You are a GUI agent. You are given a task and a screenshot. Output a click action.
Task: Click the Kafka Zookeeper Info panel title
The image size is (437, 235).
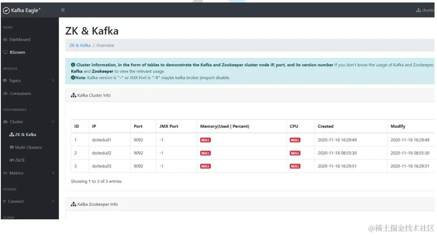[x=98, y=204]
